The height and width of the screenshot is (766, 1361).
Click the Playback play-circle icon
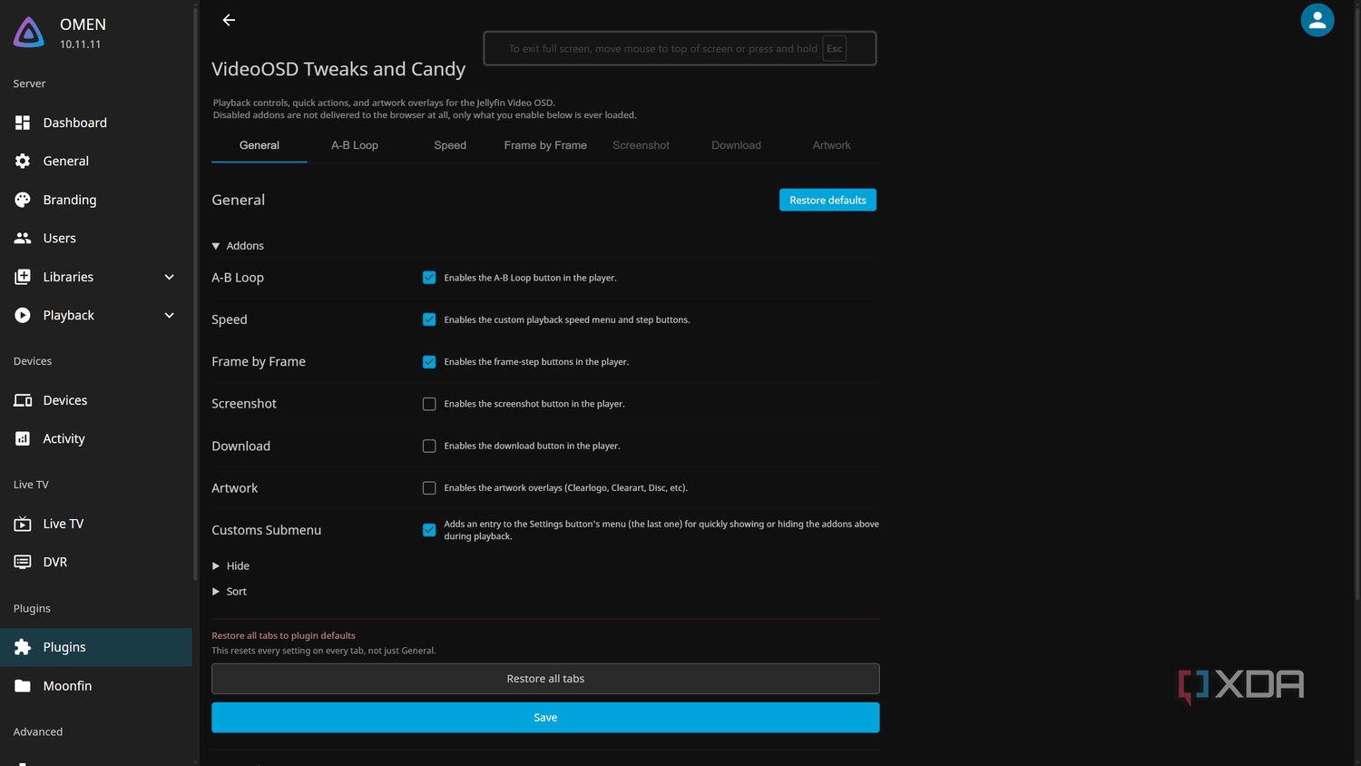click(23, 315)
